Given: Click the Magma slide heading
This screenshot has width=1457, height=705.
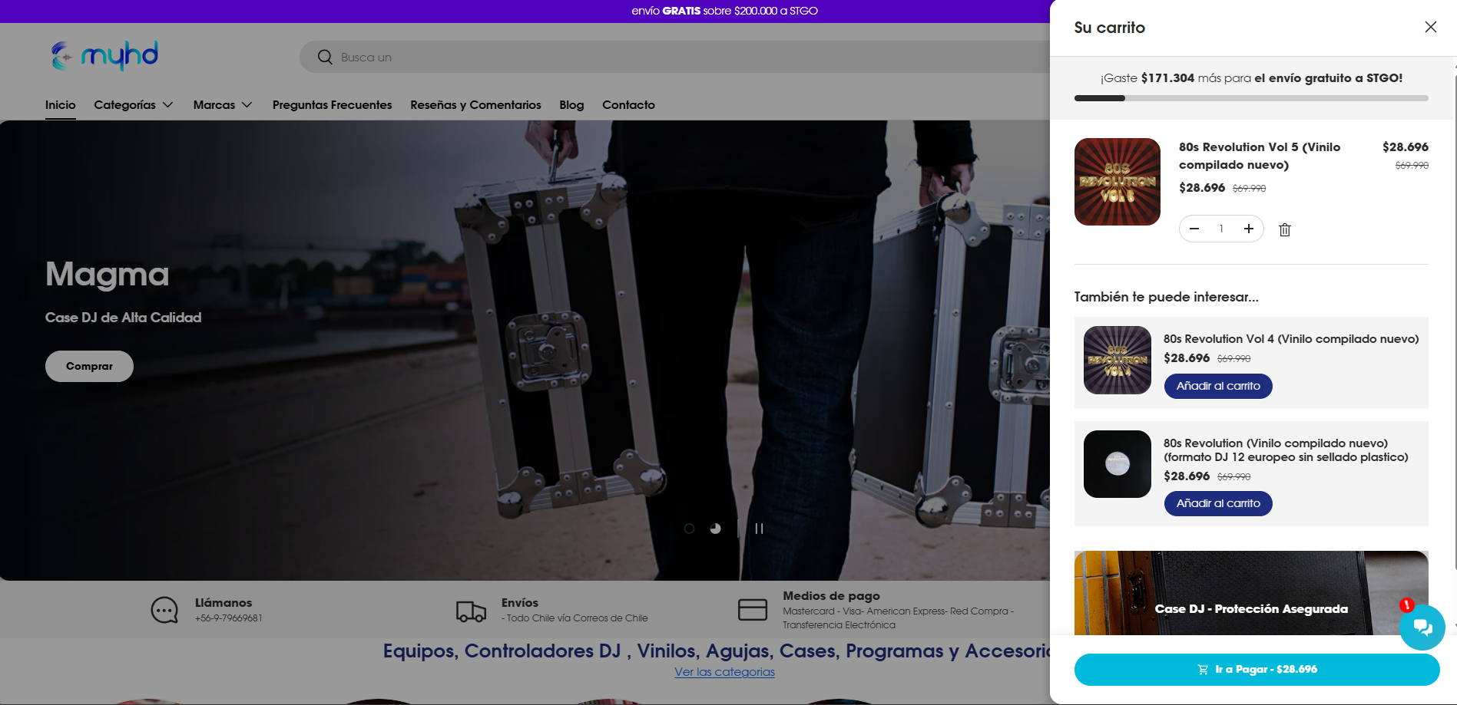Looking at the screenshot, I should point(107,274).
